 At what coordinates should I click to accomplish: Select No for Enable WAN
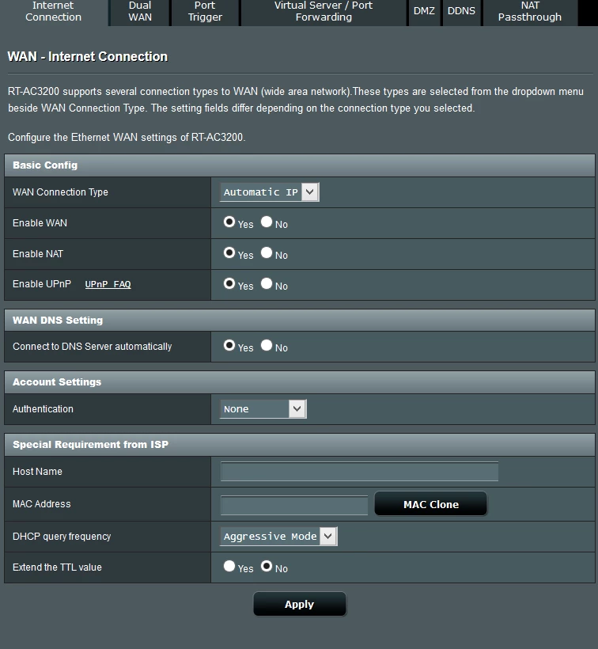click(267, 222)
